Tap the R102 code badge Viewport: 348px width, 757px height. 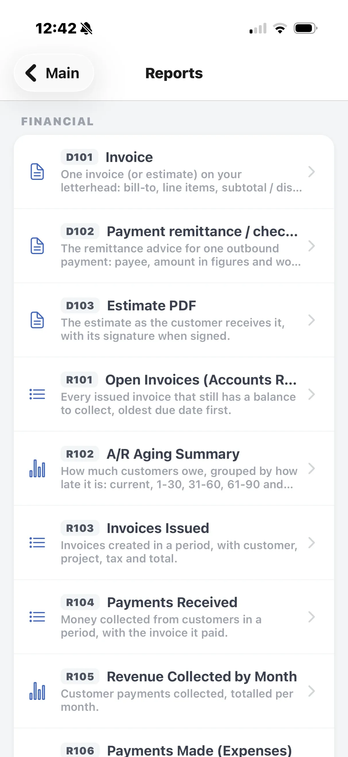pyautogui.click(x=80, y=454)
